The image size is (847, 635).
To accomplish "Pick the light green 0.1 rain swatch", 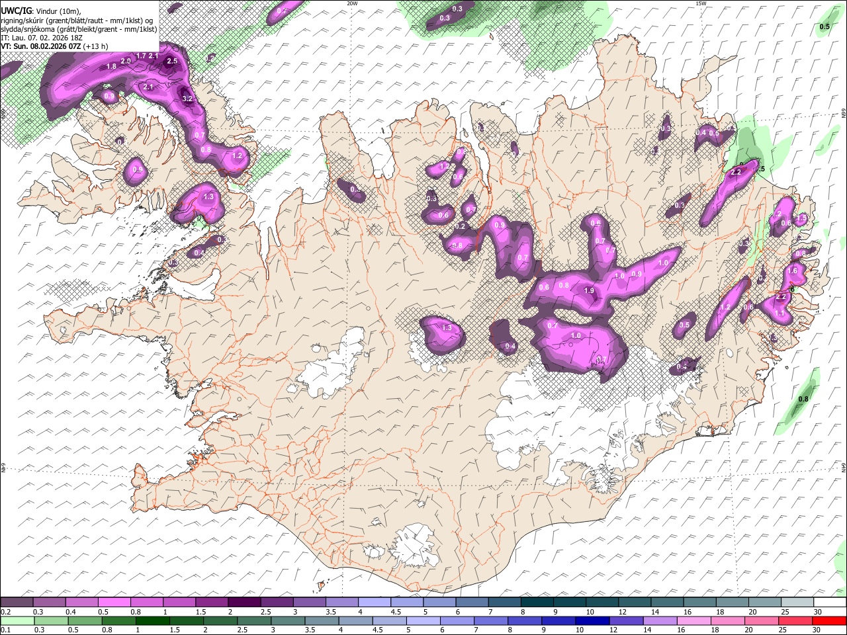I will (x=17, y=620).
